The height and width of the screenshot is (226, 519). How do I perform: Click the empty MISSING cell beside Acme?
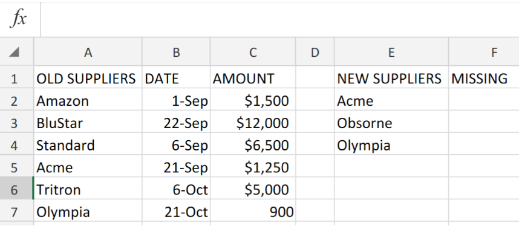click(x=484, y=101)
